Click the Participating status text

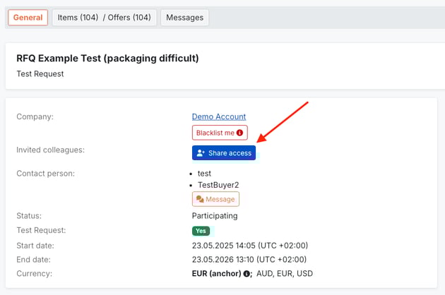click(215, 216)
